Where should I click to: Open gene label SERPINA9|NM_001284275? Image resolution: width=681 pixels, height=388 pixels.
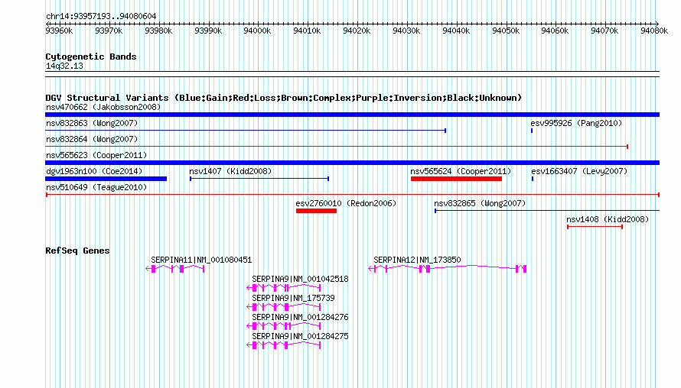pyautogui.click(x=300, y=336)
